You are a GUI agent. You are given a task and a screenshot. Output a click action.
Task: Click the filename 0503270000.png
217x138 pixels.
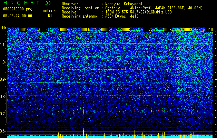(18, 9)
